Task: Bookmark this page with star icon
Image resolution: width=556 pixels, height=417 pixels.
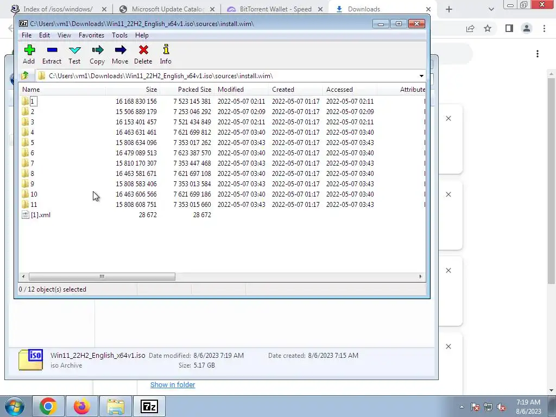Action: pyautogui.click(x=488, y=28)
